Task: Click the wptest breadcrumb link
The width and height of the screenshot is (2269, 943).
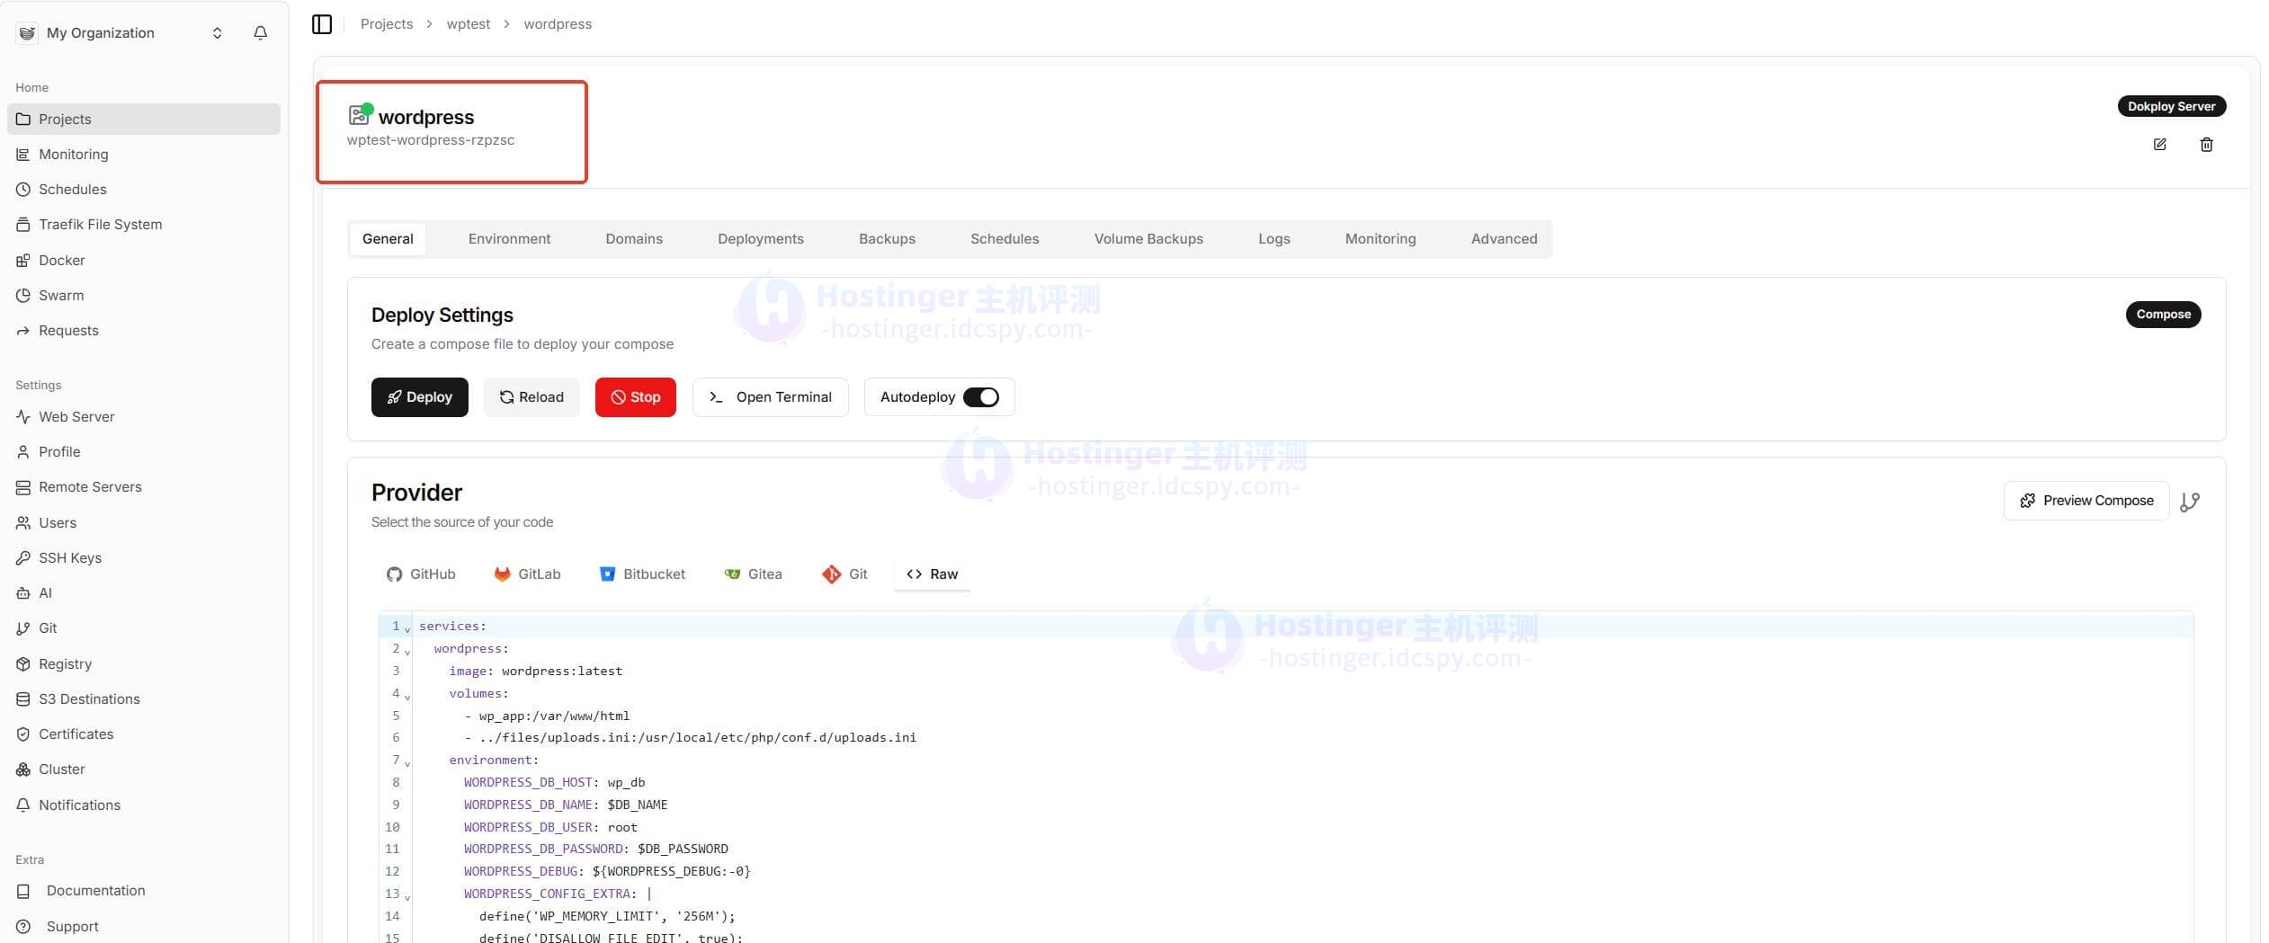Action: (x=468, y=24)
